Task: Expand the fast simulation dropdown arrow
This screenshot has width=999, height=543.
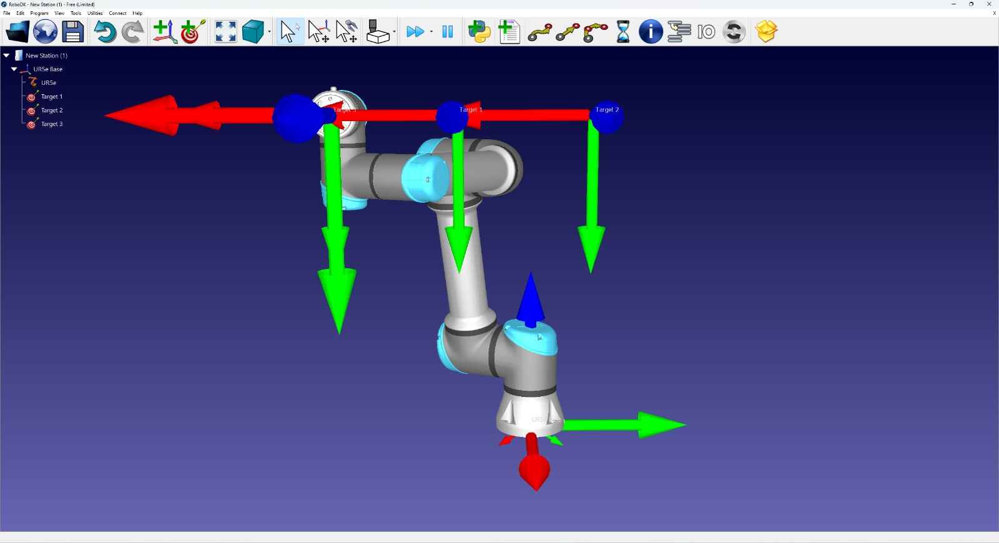Action: (x=431, y=32)
